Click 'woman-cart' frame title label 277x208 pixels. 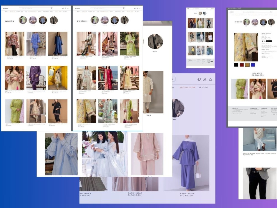click(234, 8)
